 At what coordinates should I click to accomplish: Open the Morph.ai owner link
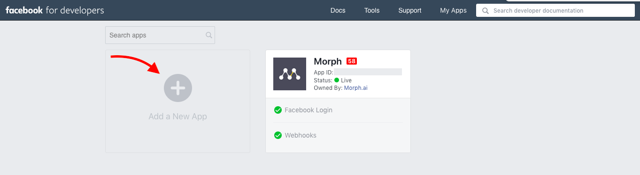356,87
